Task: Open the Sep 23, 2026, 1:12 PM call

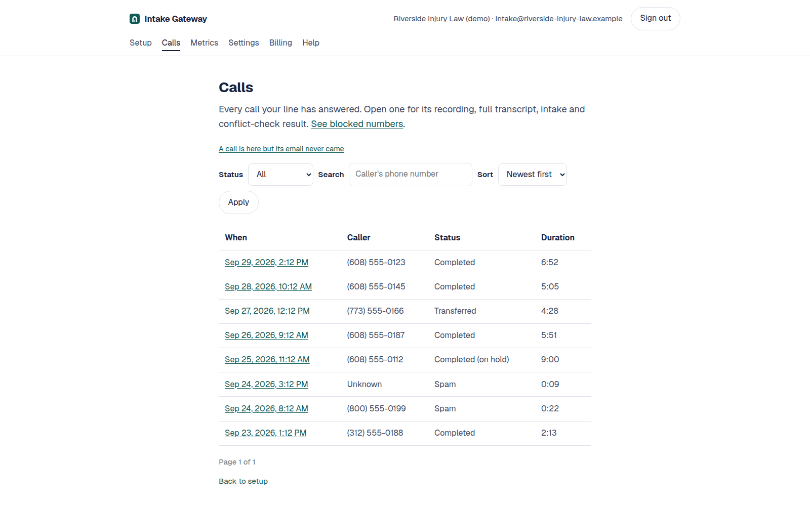Action: pos(265,433)
